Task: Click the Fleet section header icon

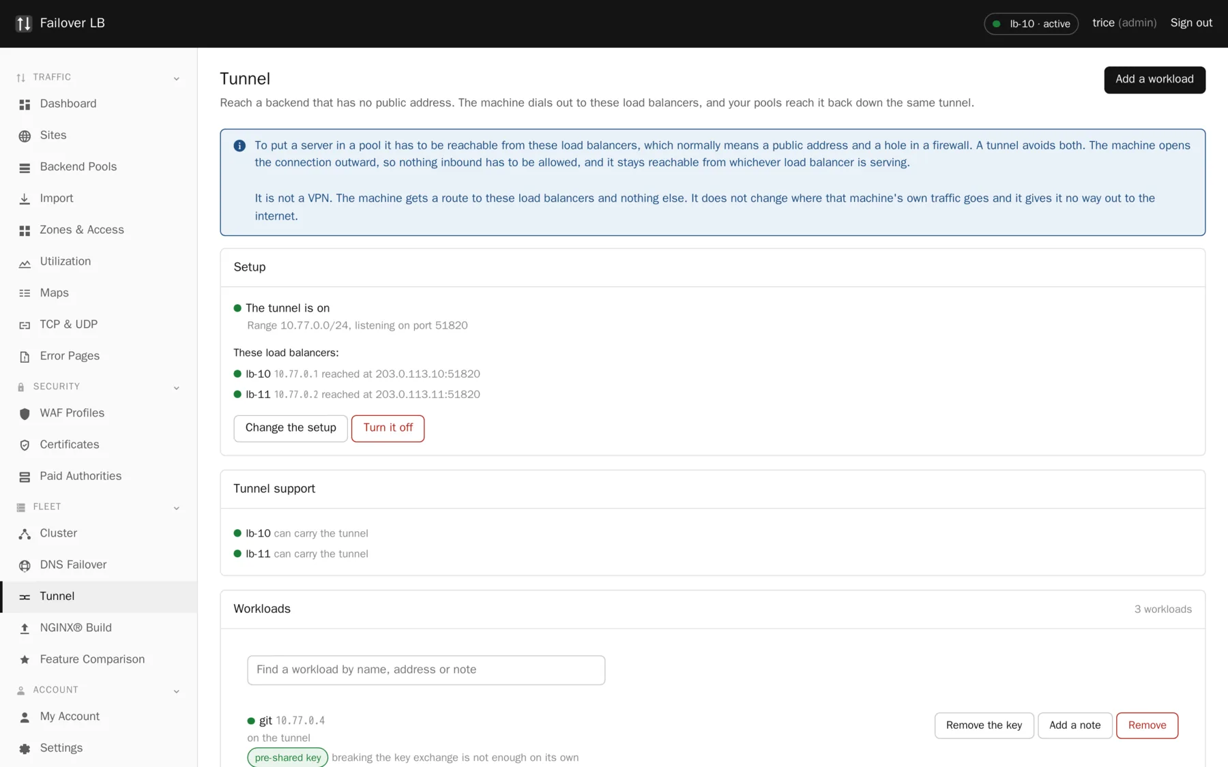Action: coord(21,507)
